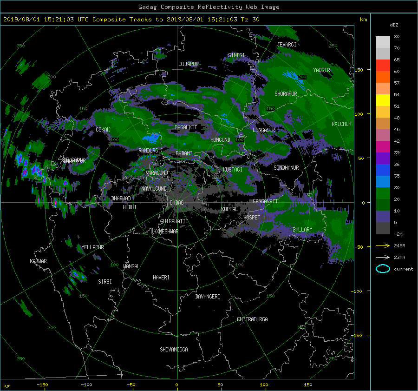
Task: Click the BALLARY city label
Action: point(302,230)
